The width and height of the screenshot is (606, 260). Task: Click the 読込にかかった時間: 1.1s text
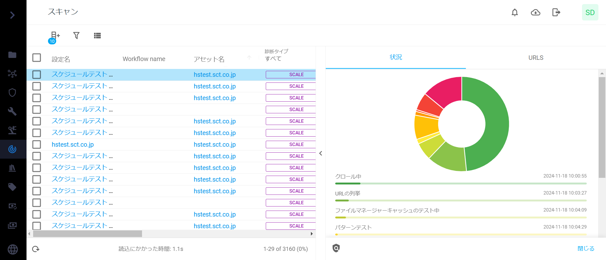(151, 249)
